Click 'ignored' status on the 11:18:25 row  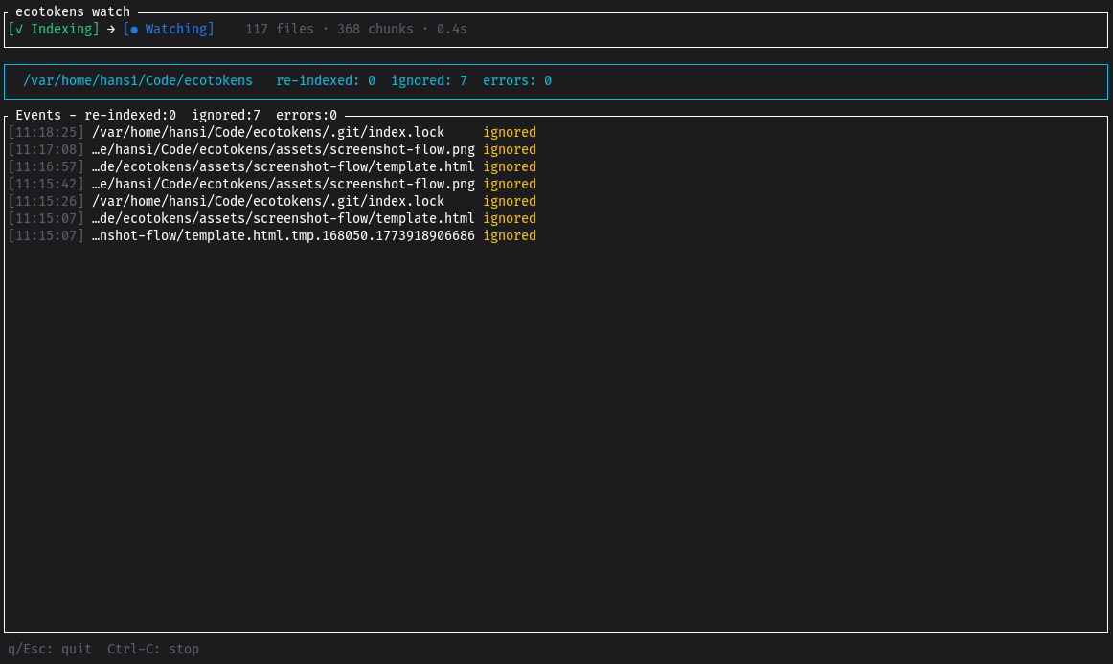pyautogui.click(x=510, y=133)
